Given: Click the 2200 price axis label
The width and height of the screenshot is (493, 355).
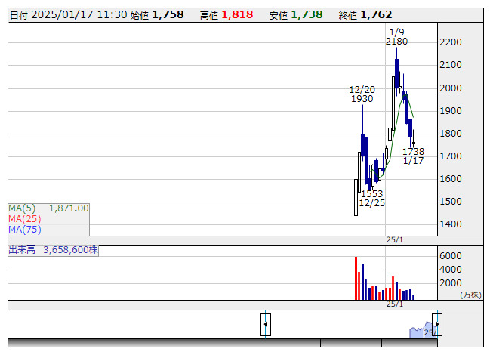Looking at the screenshot, I should [x=451, y=42].
